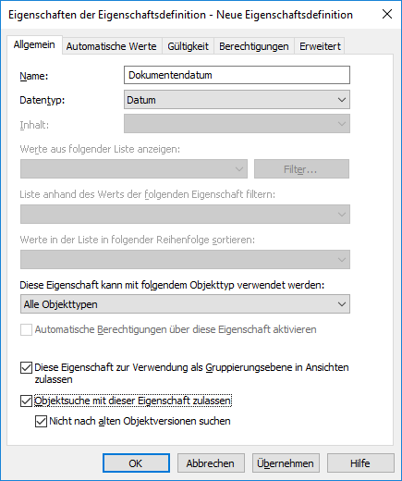This screenshot has width=402, height=481.
Task: Click the Datentyp dropdown arrow
Action: point(341,100)
